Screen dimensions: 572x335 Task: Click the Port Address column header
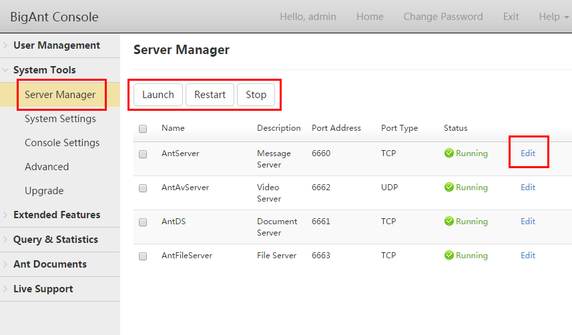336,128
